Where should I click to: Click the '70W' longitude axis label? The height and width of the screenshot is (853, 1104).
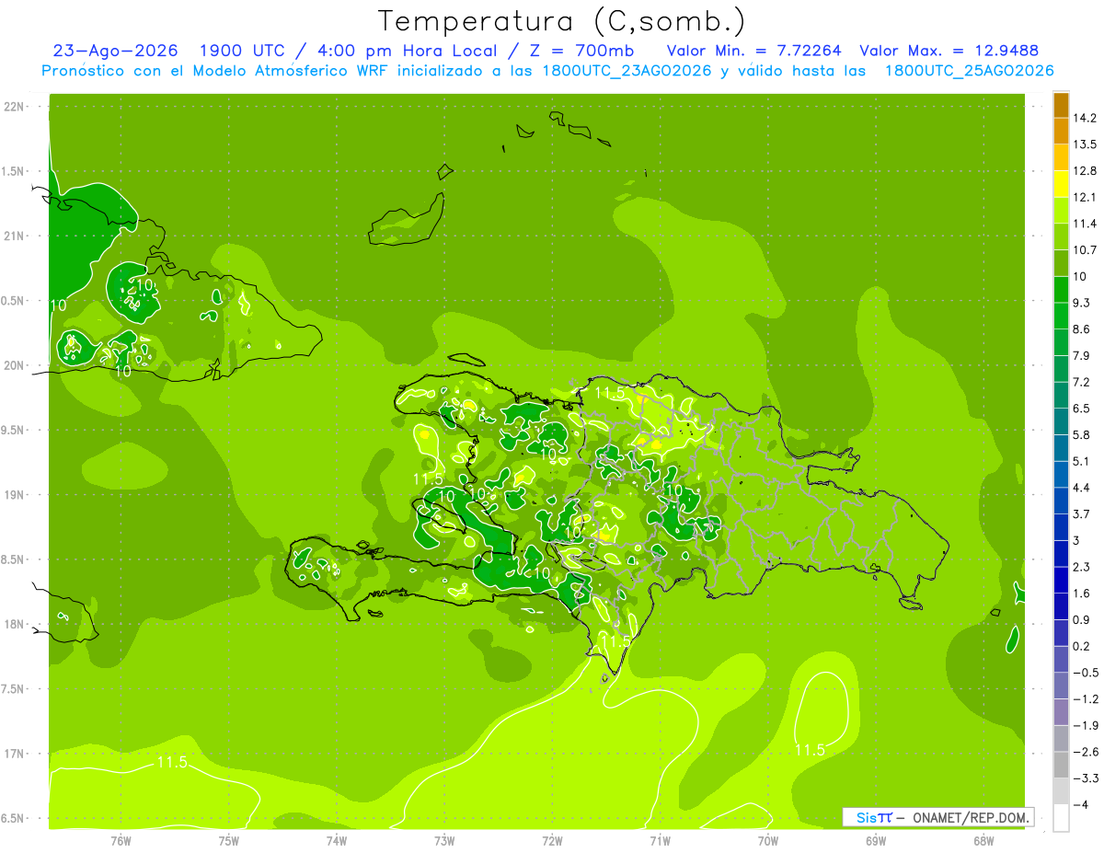[768, 840]
